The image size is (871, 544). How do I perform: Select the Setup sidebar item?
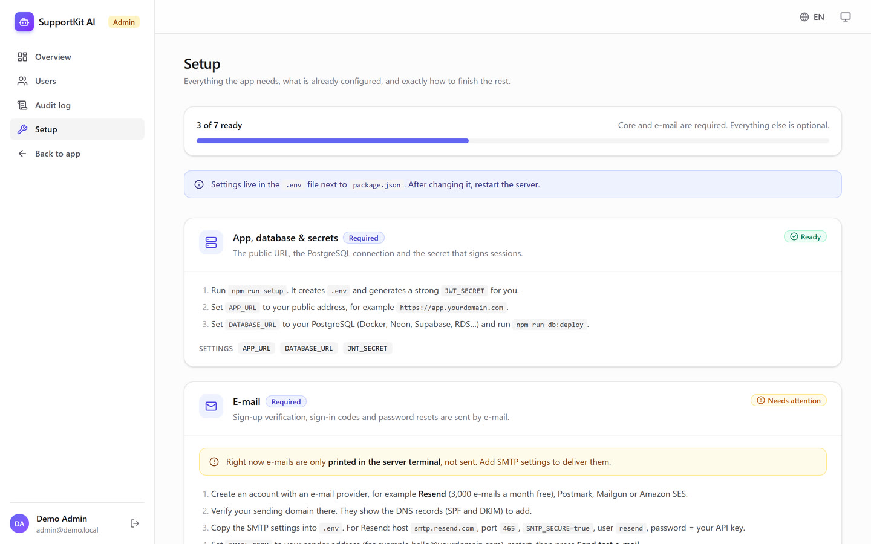tap(77, 129)
